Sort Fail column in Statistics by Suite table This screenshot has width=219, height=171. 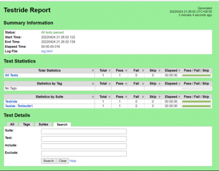pyautogui.click(x=143, y=97)
